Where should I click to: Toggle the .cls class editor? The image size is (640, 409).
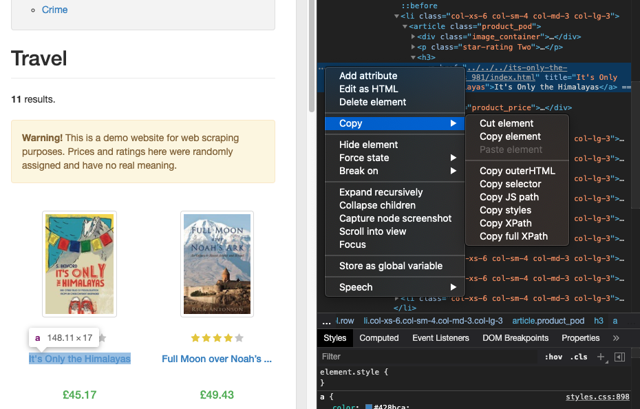(x=579, y=357)
